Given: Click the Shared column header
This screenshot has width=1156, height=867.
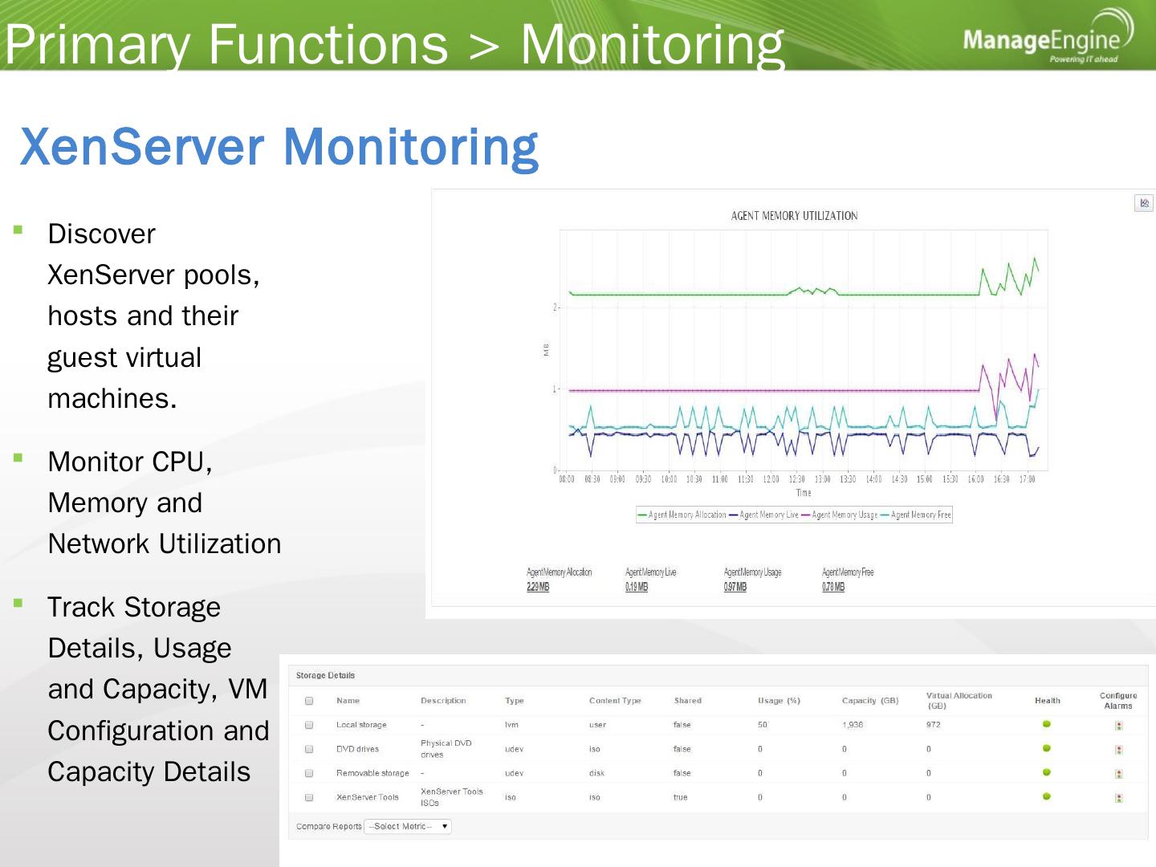Looking at the screenshot, I should pyautogui.click(x=688, y=701).
